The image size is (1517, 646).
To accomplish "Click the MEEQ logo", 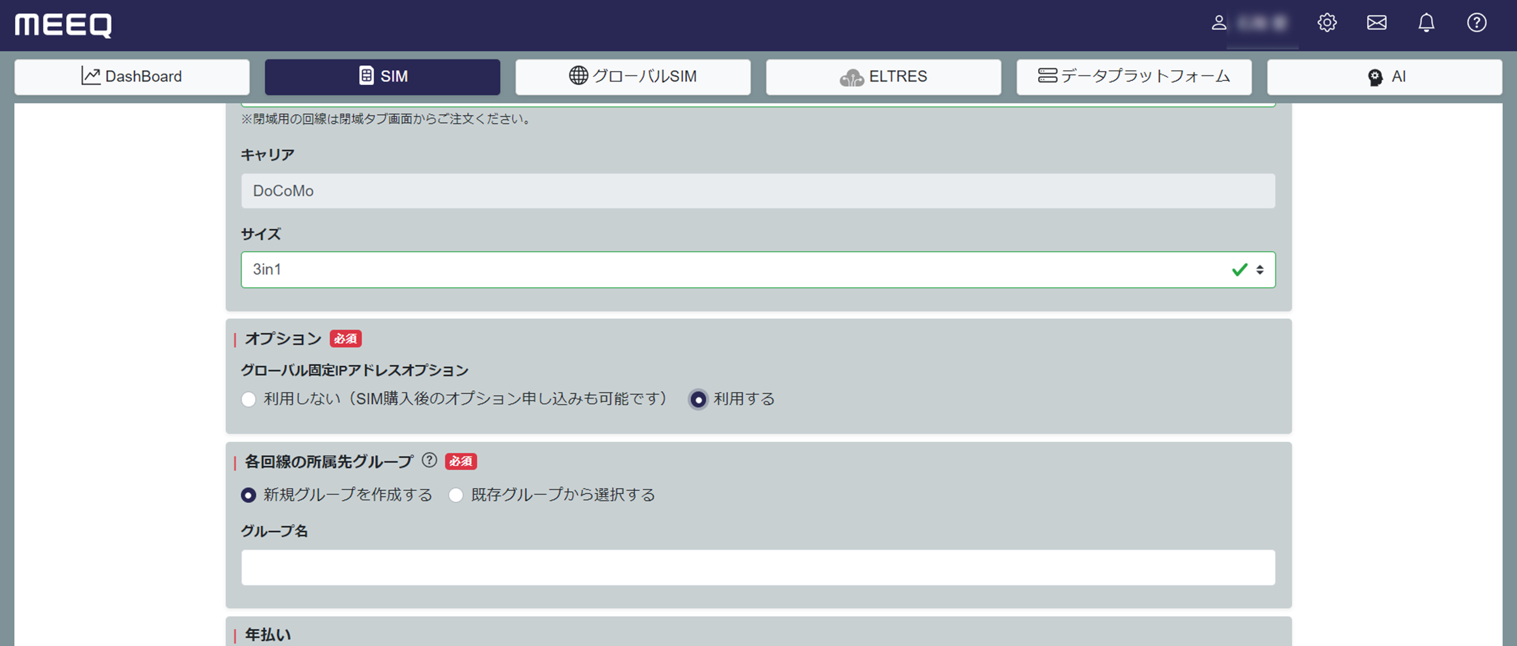I will tap(63, 25).
